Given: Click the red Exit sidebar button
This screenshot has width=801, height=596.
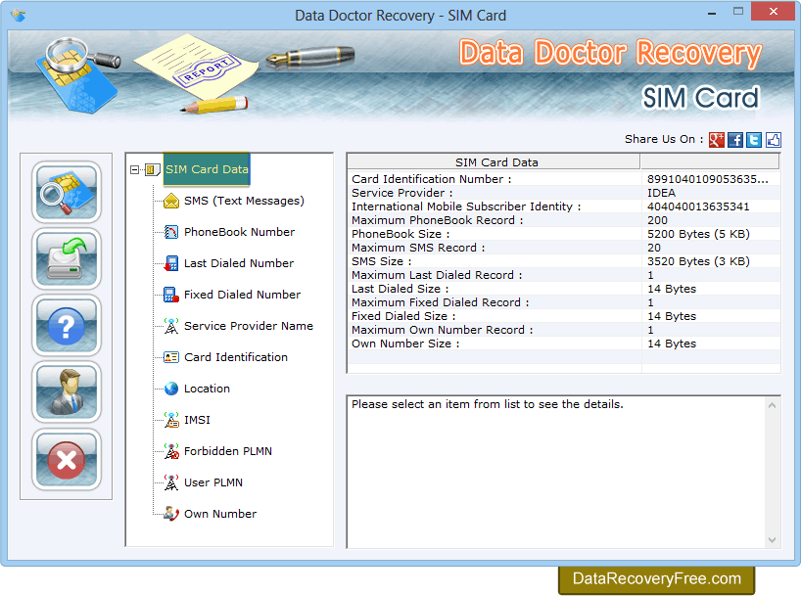Looking at the screenshot, I should click(x=67, y=459).
